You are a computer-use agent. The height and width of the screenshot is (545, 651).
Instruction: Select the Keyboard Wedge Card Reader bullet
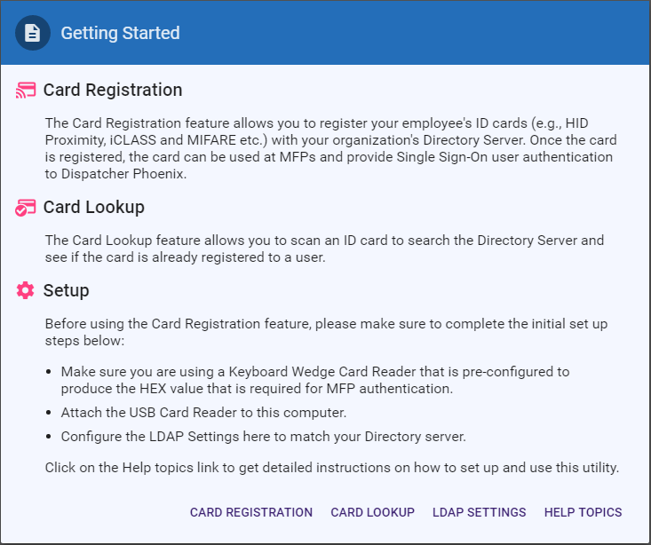coord(315,380)
